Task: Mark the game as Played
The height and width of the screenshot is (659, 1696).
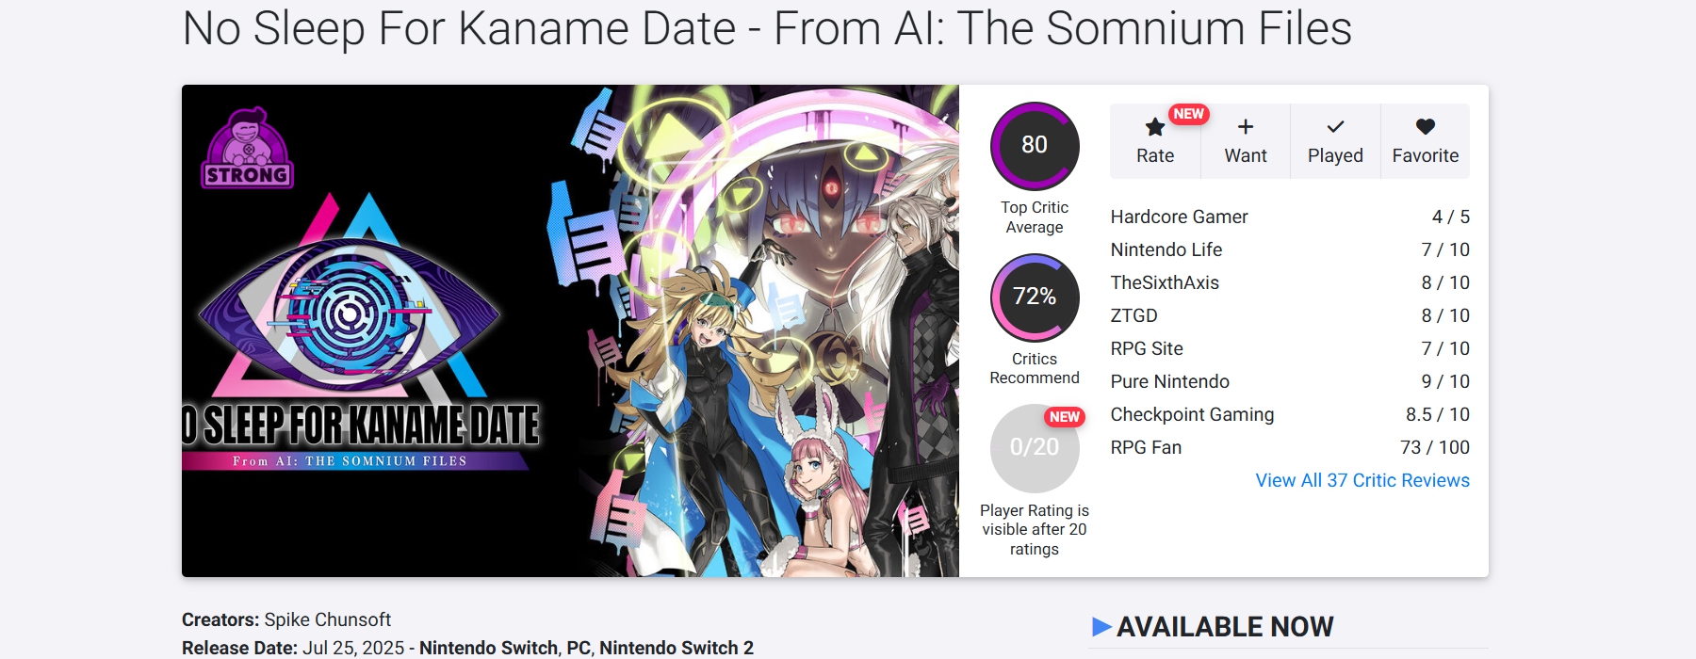Action: 1335,141
